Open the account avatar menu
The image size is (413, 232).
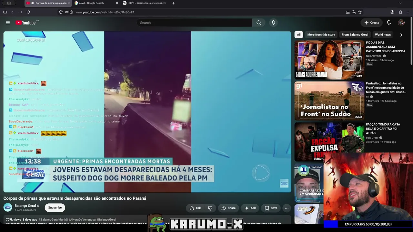pos(401,23)
